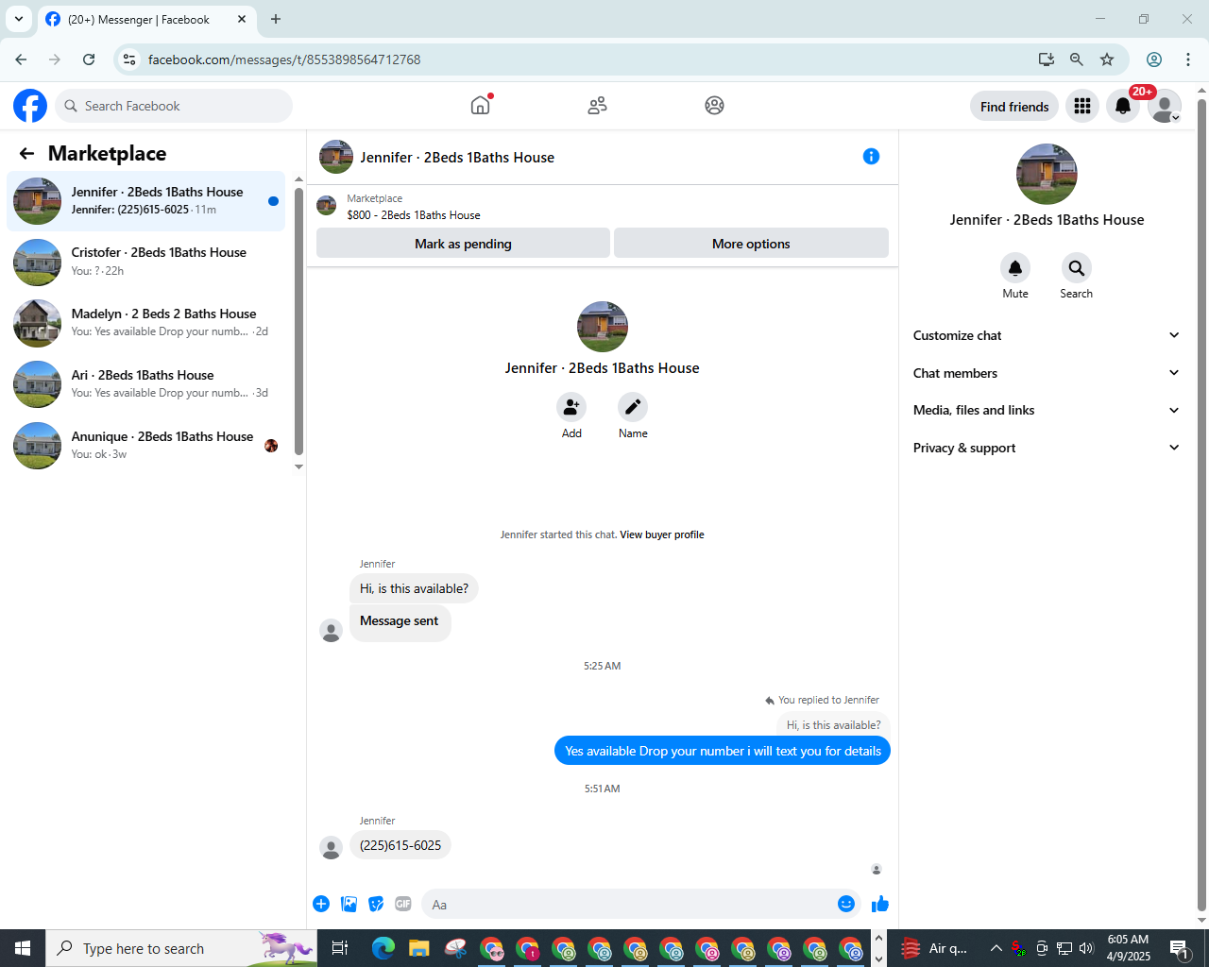Image resolution: width=1209 pixels, height=967 pixels.
Task: Mute the Jennifer conversation
Action: (x=1015, y=268)
